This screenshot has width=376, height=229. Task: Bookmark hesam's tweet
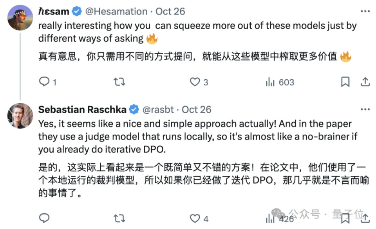(345, 82)
